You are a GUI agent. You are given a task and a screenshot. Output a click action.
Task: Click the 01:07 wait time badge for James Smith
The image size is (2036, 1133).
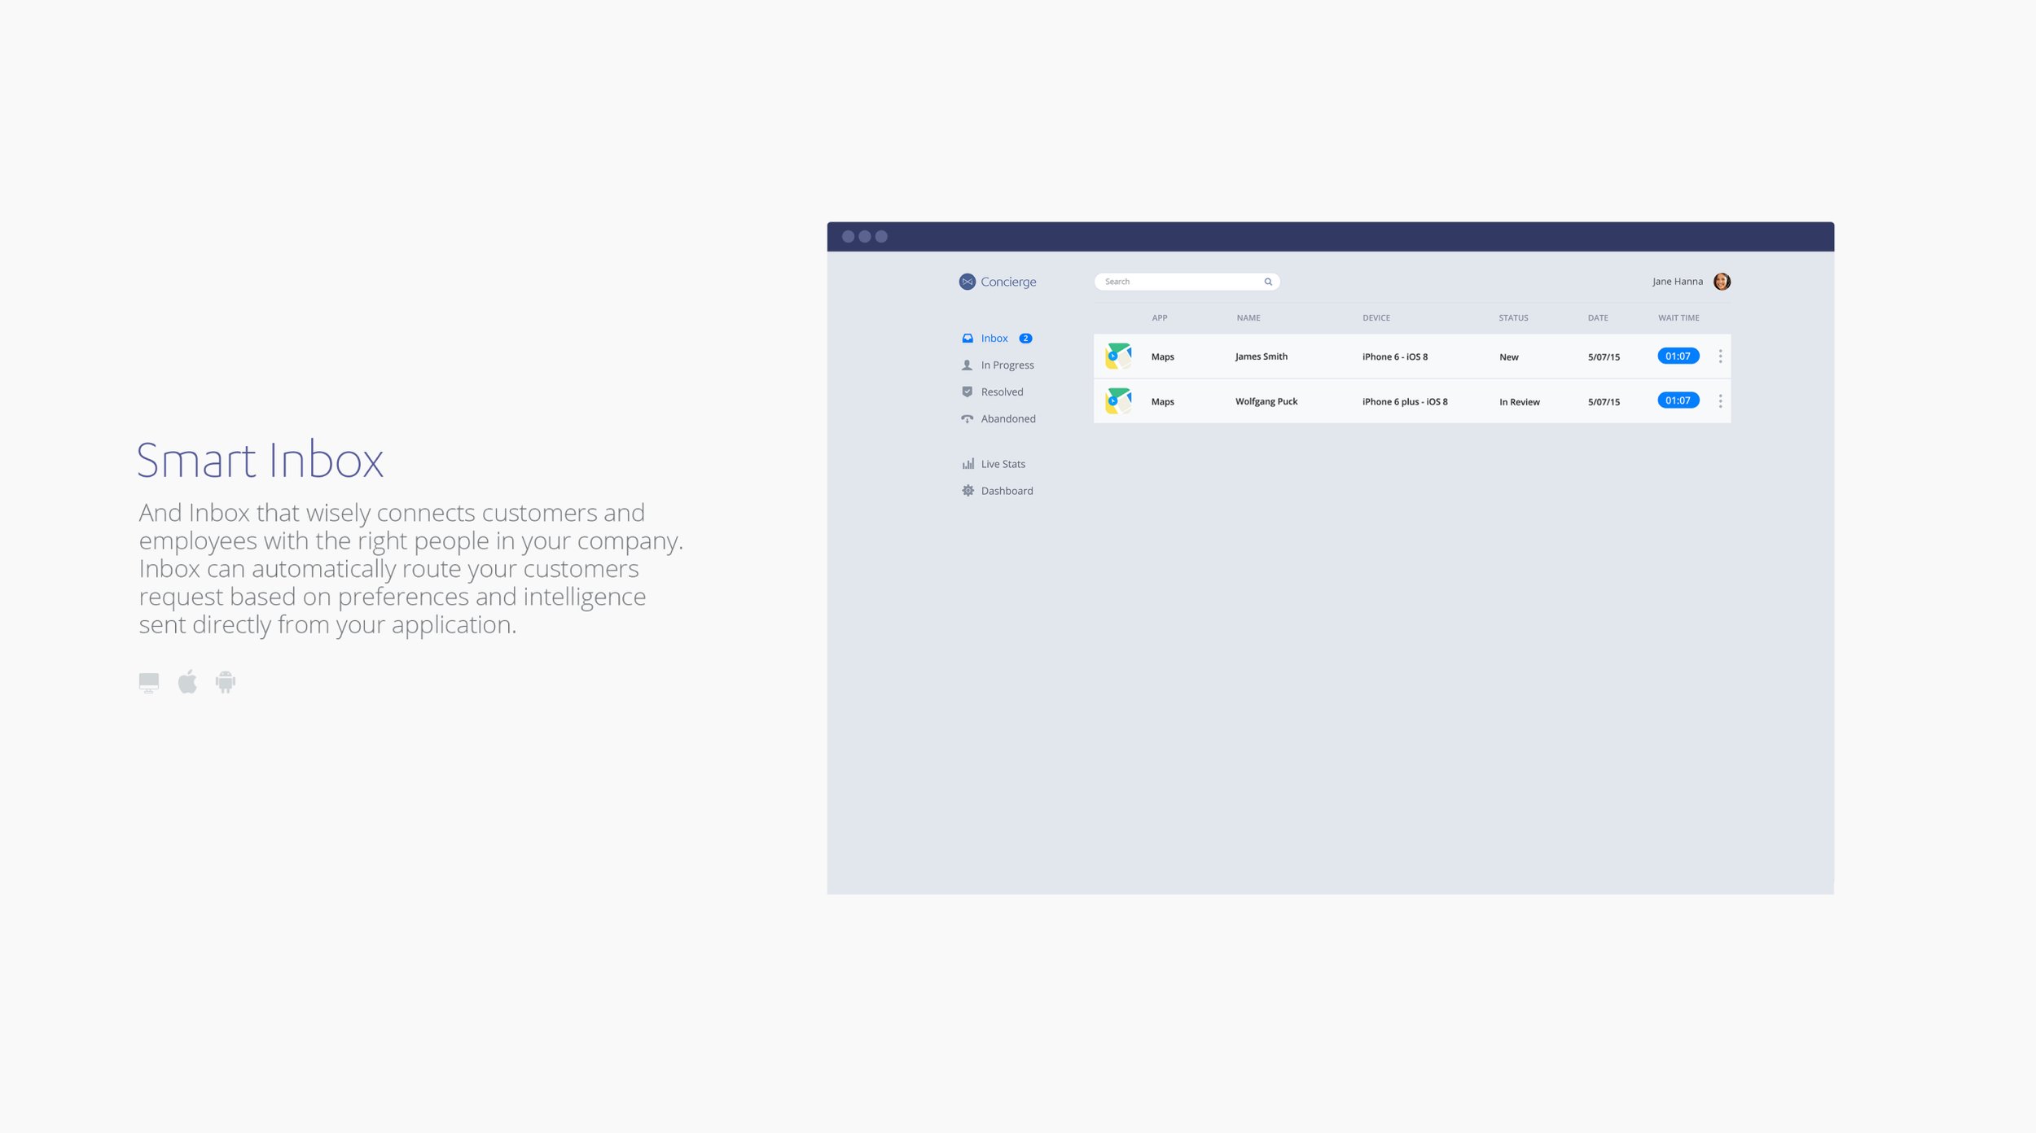click(x=1678, y=357)
